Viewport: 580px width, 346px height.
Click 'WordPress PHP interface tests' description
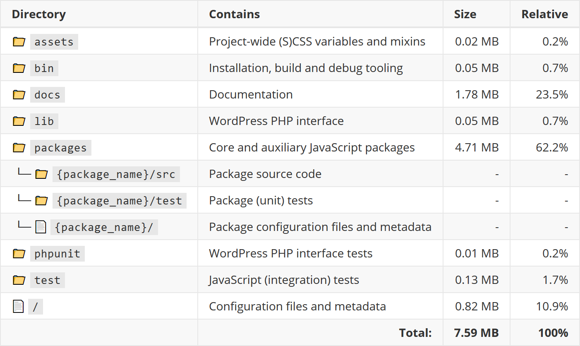pyautogui.click(x=290, y=253)
